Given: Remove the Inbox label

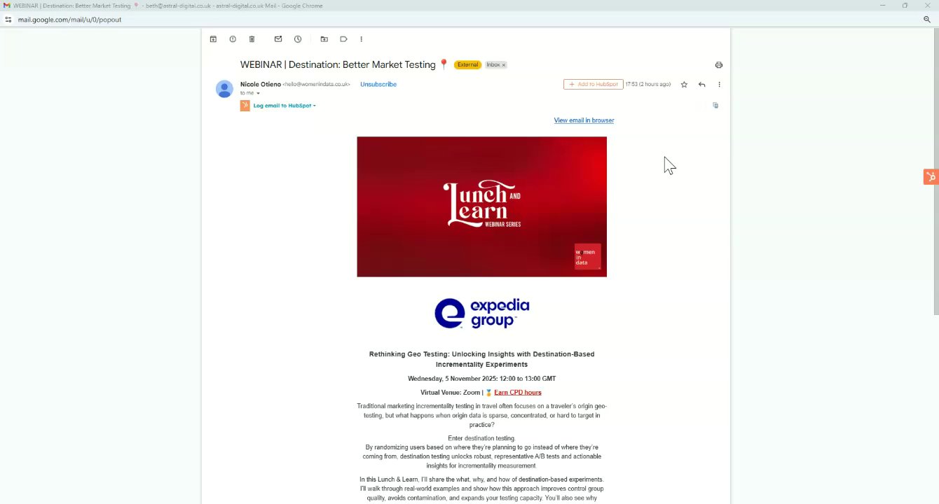Looking at the screenshot, I should pyautogui.click(x=503, y=65).
